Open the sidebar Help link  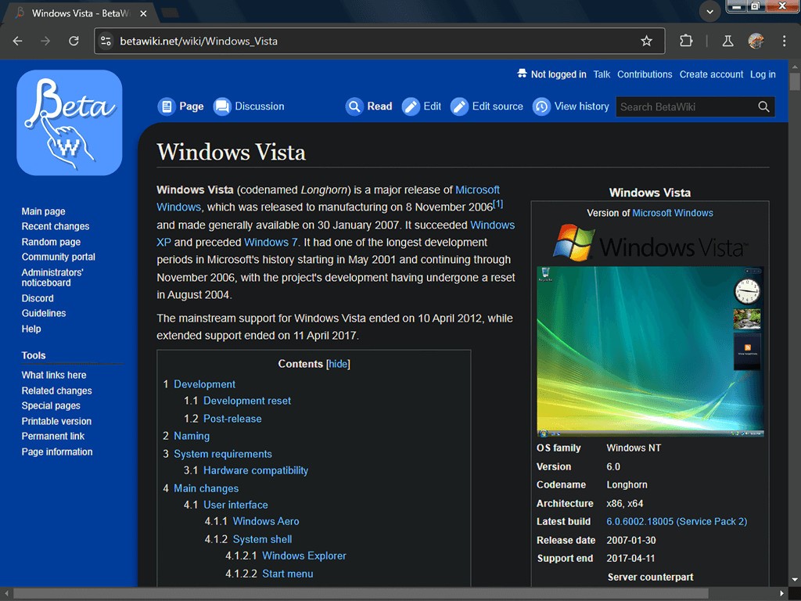[x=31, y=329]
